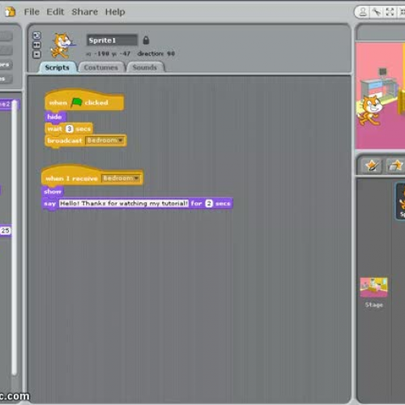Click the 3 value in the wait block
This screenshot has width=405, height=405.
click(70, 129)
